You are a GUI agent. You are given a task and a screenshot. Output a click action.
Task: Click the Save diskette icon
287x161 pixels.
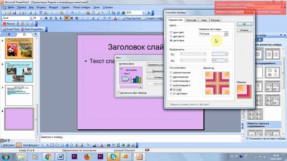coord(14,13)
